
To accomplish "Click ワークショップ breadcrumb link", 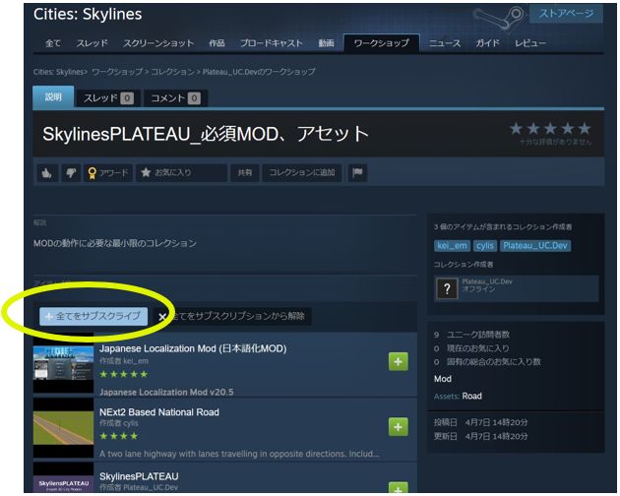I will (117, 72).
